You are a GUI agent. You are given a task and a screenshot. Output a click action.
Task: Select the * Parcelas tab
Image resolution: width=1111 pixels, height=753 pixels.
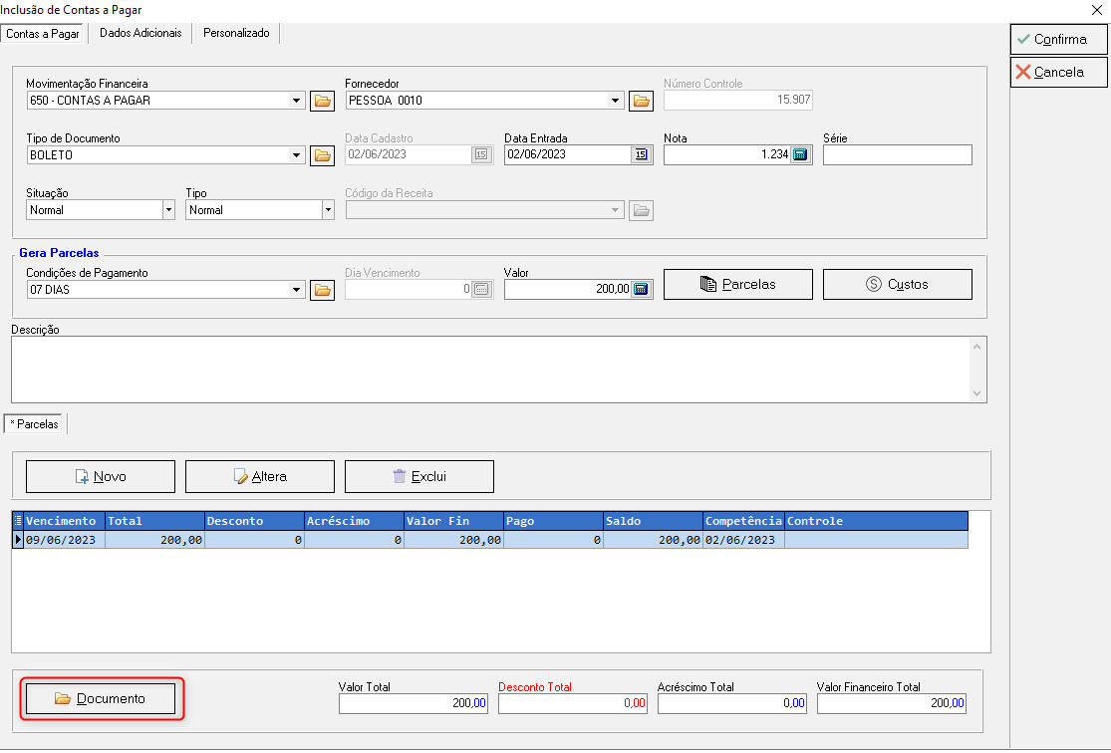click(x=34, y=423)
